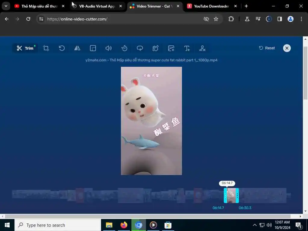The image size is (308, 231).
Task: Open Chrome Labs flask icon
Action: 247,19
